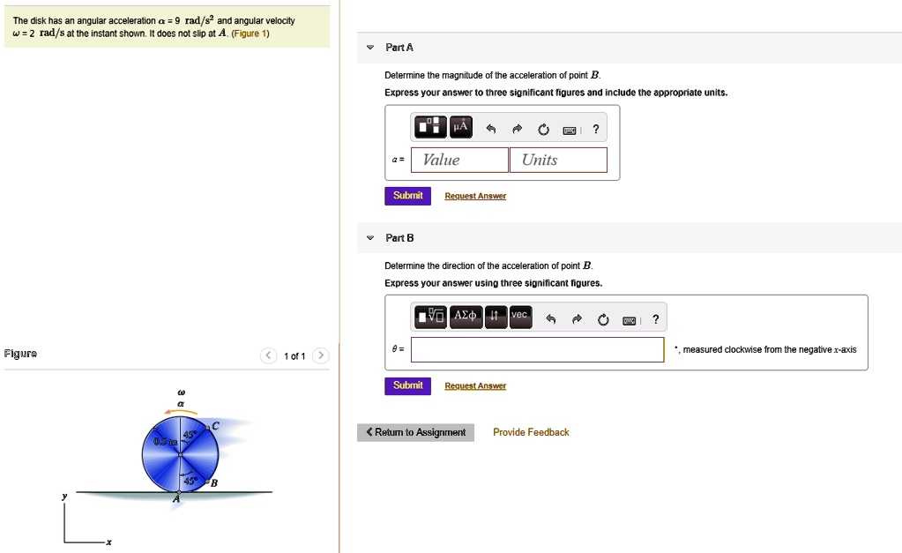Open Request Answer for Part B
Image resolution: width=902 pixels, height=553 pixels.
click(x=475, y=385)
